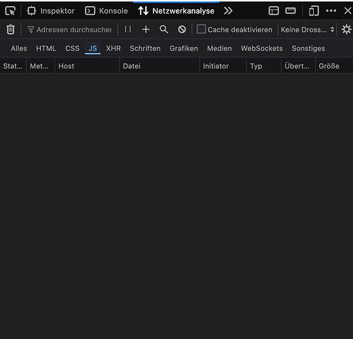
Task: Show more tools via double-chevron
Action: click(x=228, y=11)
